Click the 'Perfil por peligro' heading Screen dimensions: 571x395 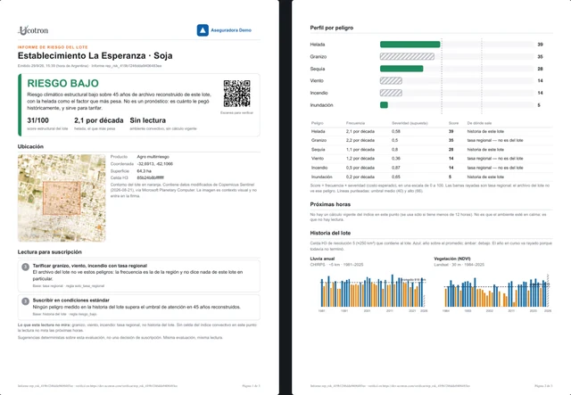point(332,28)
